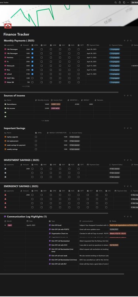
Task: Search within Important Savings table
Action: click(131, 128)
